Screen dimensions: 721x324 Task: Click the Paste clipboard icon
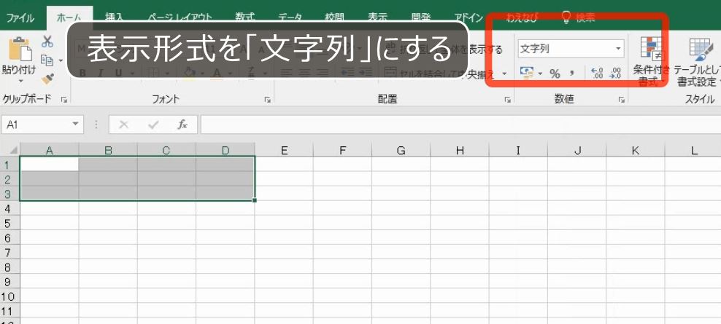[20, 49]
